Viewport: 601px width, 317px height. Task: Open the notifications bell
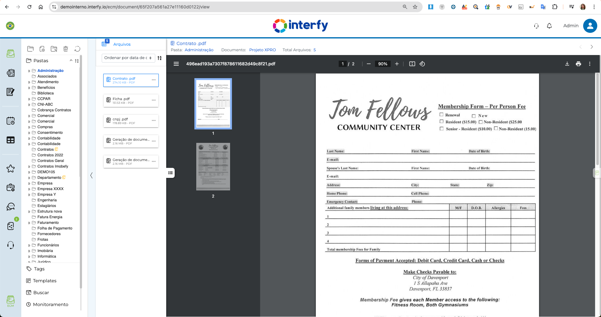coord(549,26)
